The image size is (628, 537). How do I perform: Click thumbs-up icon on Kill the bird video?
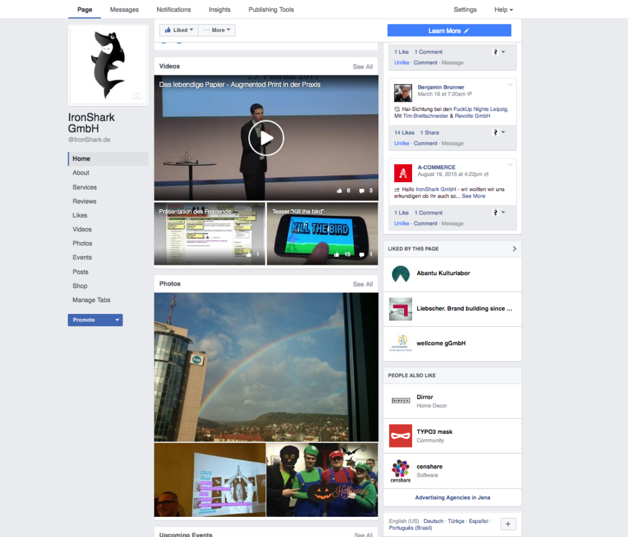[x=337, y=254]
